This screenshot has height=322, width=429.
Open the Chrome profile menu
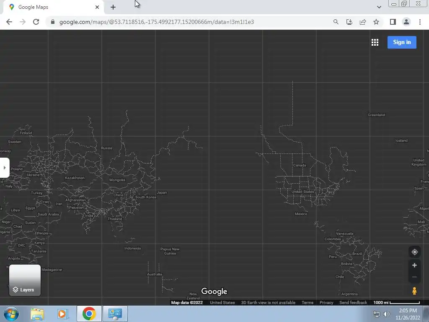coord(406,22)
